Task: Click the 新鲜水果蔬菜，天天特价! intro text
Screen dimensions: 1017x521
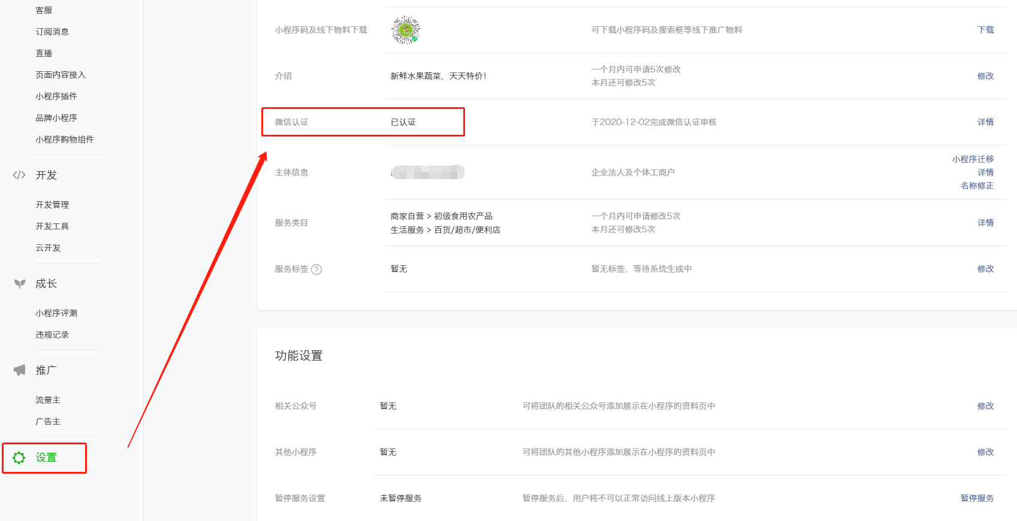Action: (x=439, y=76)
